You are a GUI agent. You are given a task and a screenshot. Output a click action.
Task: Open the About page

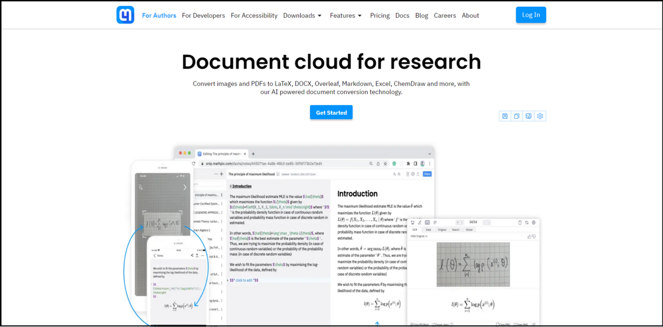470,15
